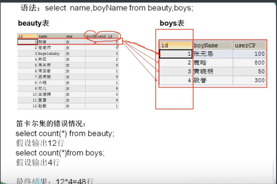
Task: Click the 'sex' column header in beauty table
Action: coord(75,36)
